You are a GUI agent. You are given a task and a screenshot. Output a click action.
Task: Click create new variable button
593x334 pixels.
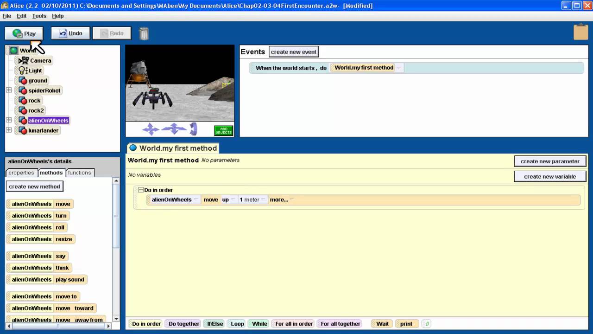pos(550,176)
